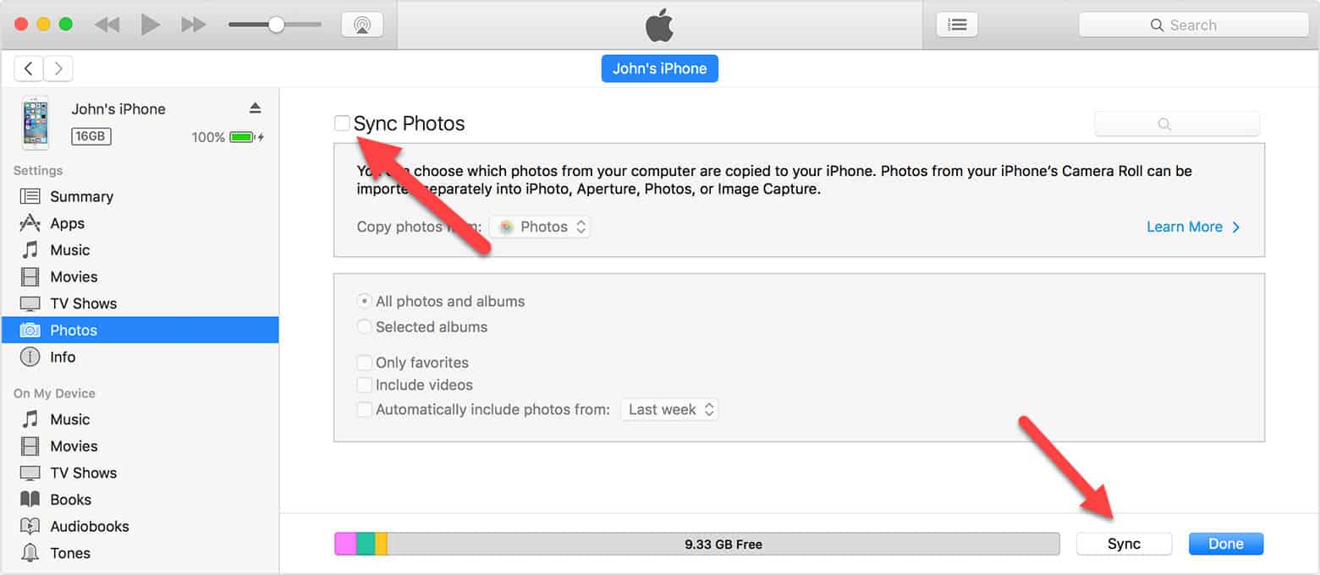This screenshot has width=1320, height=575.
Task: Click the AirPlay icon button
Action: point(362,25)
